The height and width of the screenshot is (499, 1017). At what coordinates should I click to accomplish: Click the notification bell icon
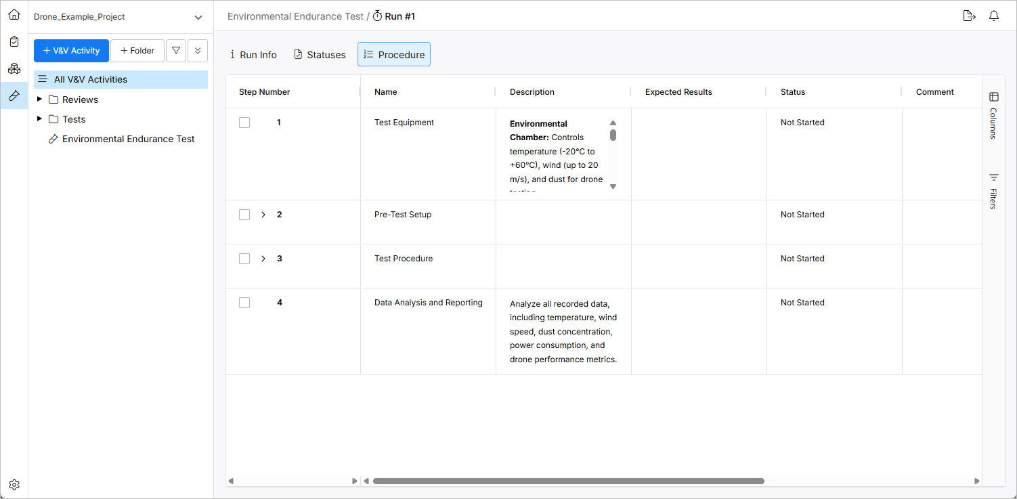(x=994, y=16)
